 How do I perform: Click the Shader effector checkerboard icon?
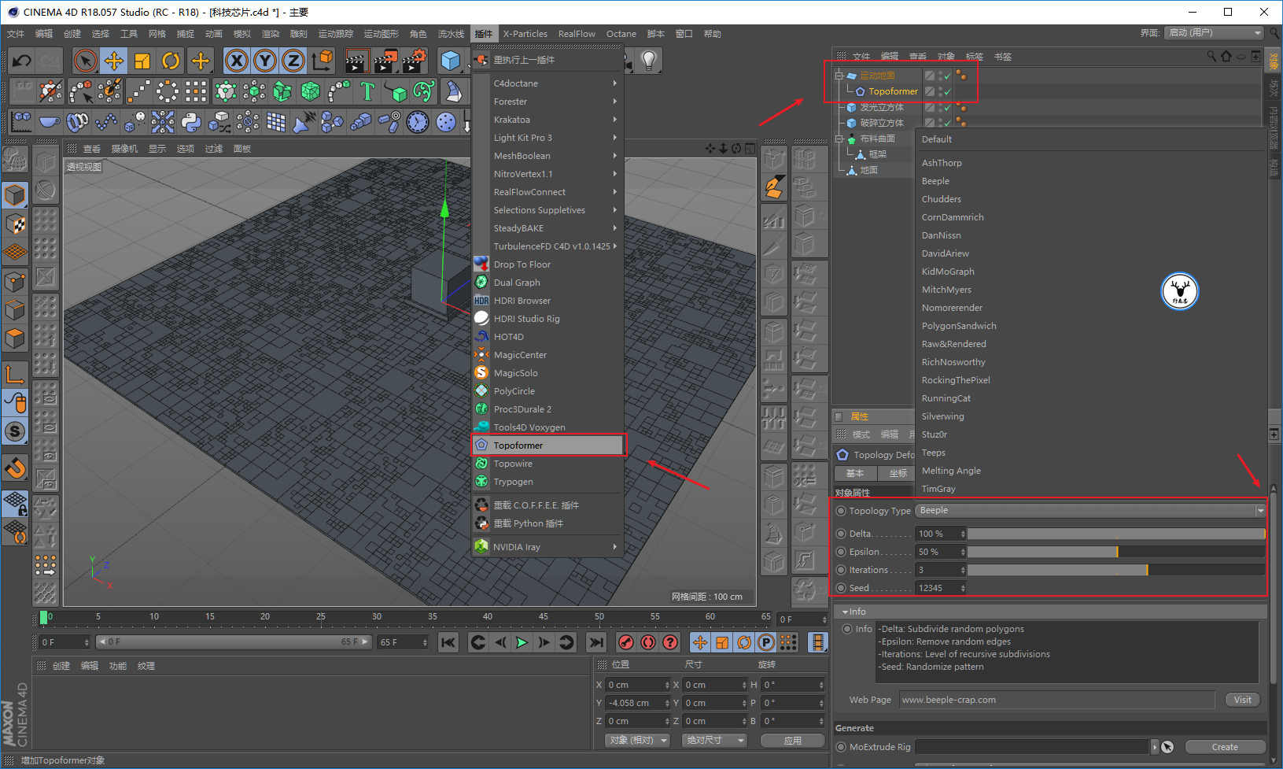(x=276, y=122)
